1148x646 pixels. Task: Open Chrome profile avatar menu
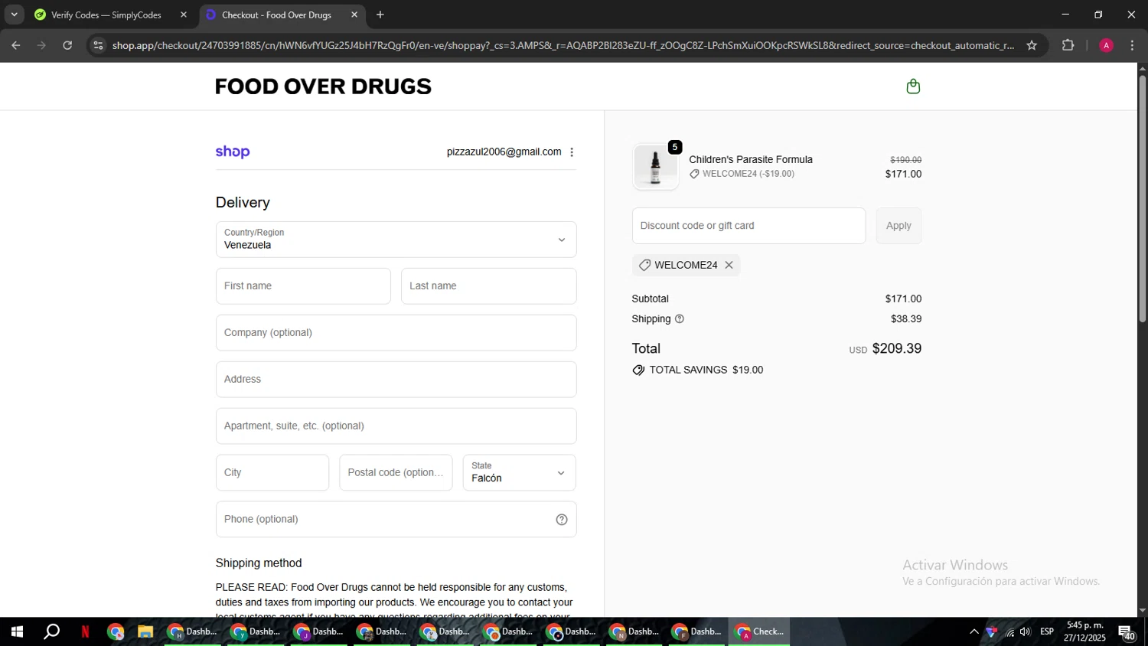1106,45
